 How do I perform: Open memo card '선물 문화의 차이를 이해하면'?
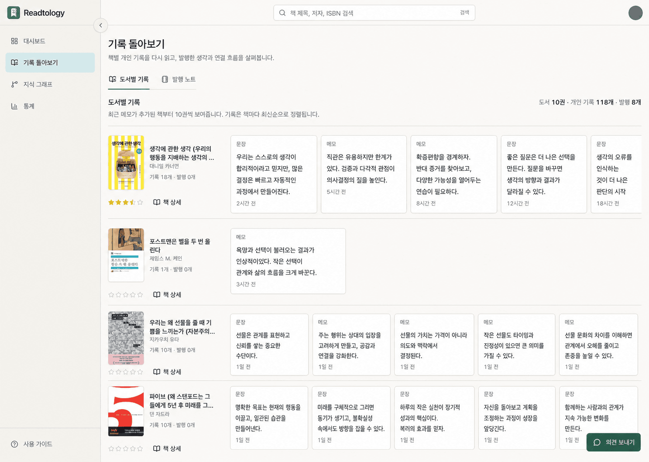click(598, 345)
